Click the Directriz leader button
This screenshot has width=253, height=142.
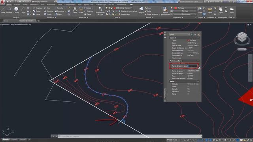(89, 11)
